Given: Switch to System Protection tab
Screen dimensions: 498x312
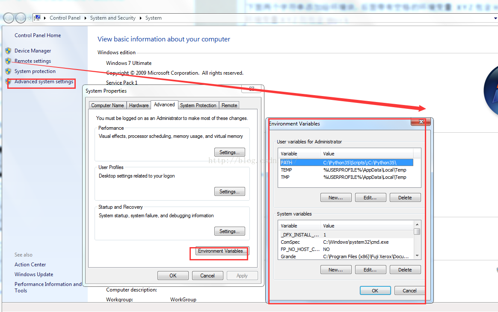Looking at the screenshot, I should click(198, 105).
